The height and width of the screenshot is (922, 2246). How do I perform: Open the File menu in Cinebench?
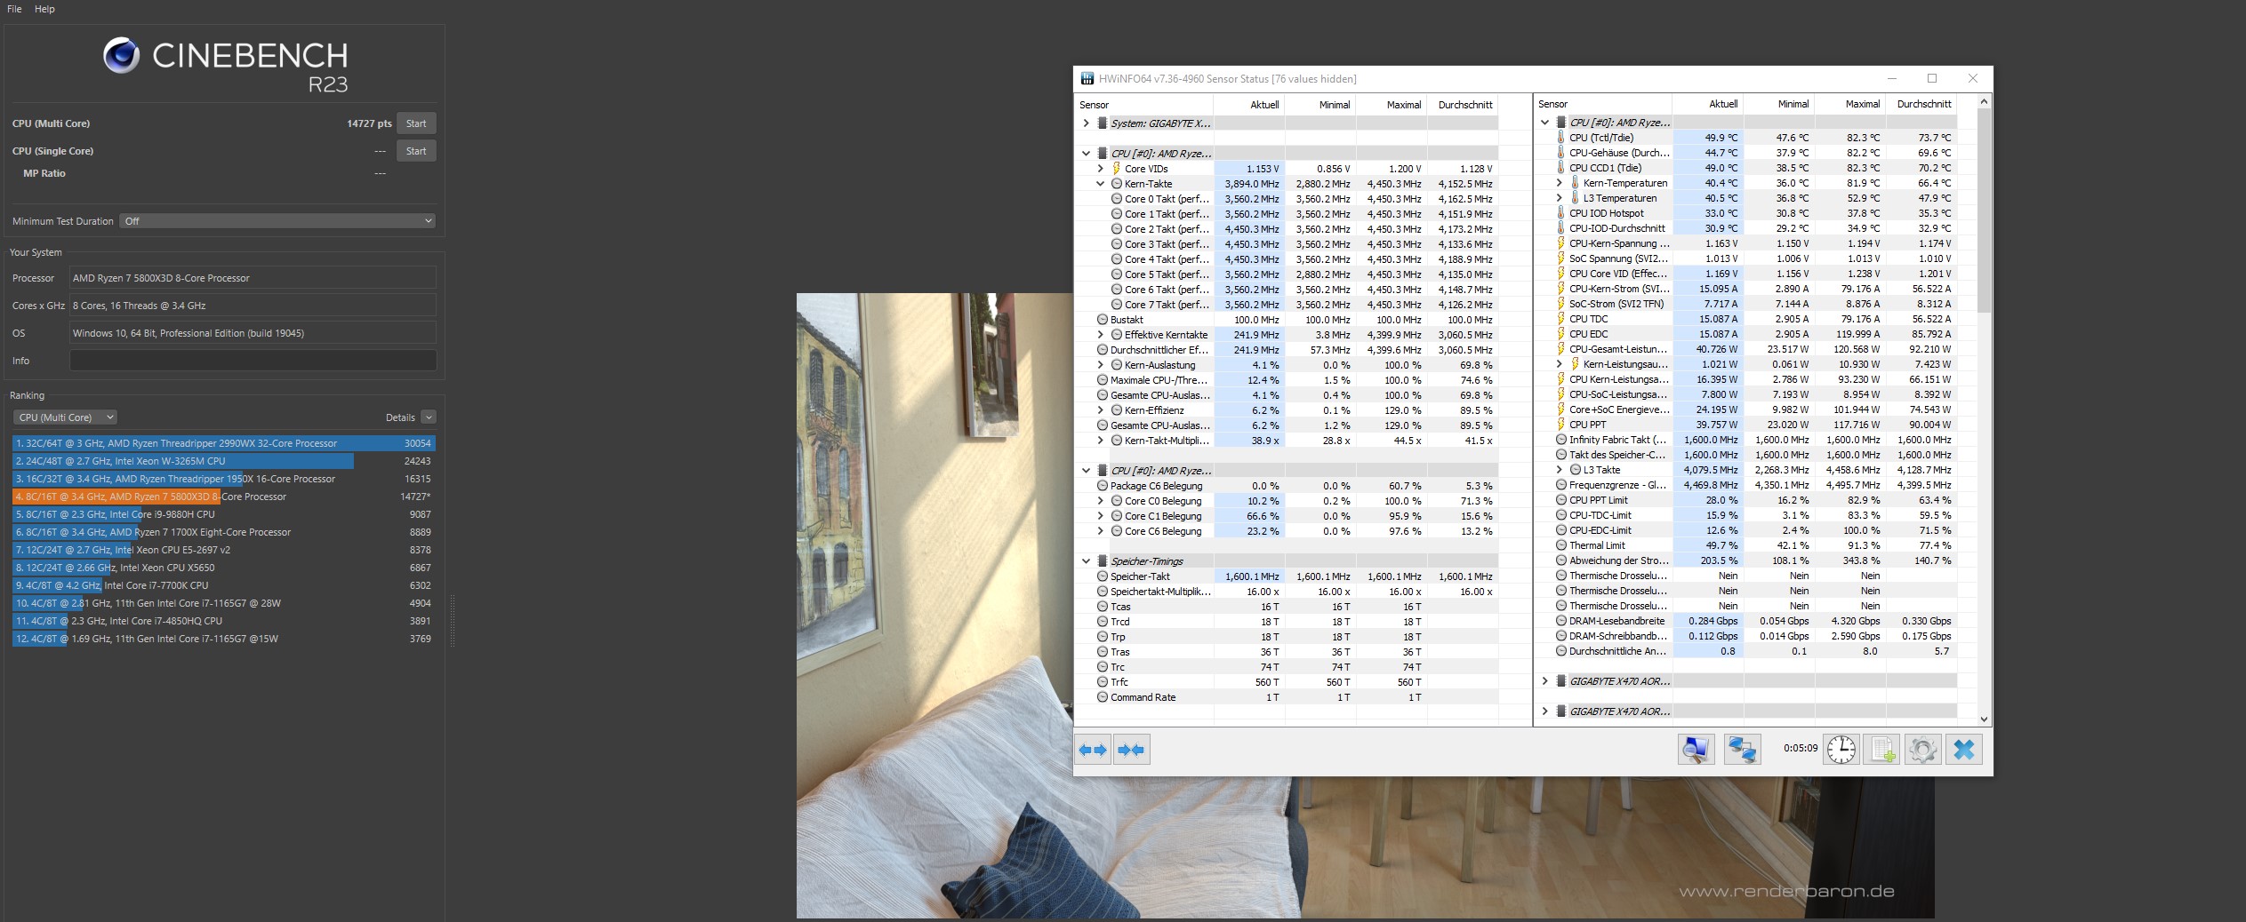coord(14,9)
